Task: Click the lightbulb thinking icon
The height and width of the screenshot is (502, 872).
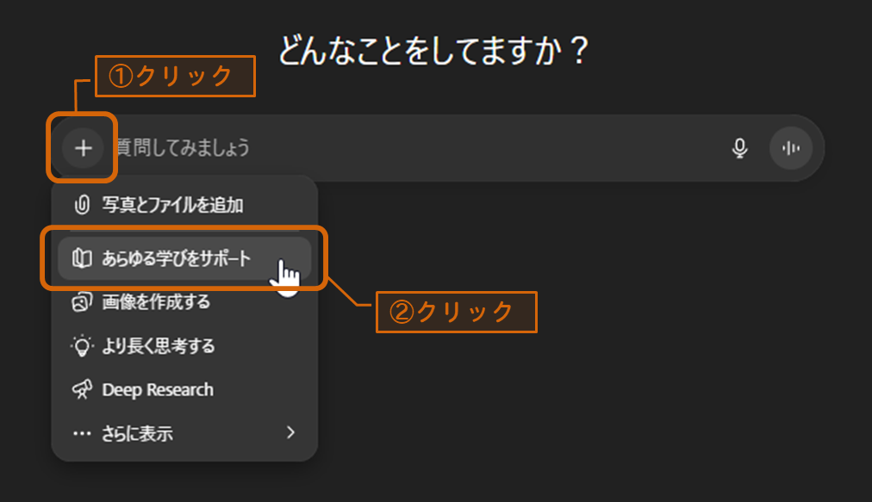Action: pos(82,346)
